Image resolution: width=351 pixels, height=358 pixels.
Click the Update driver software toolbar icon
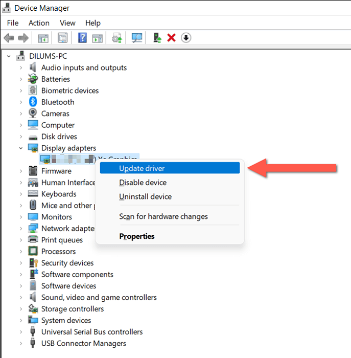point(117,38)
